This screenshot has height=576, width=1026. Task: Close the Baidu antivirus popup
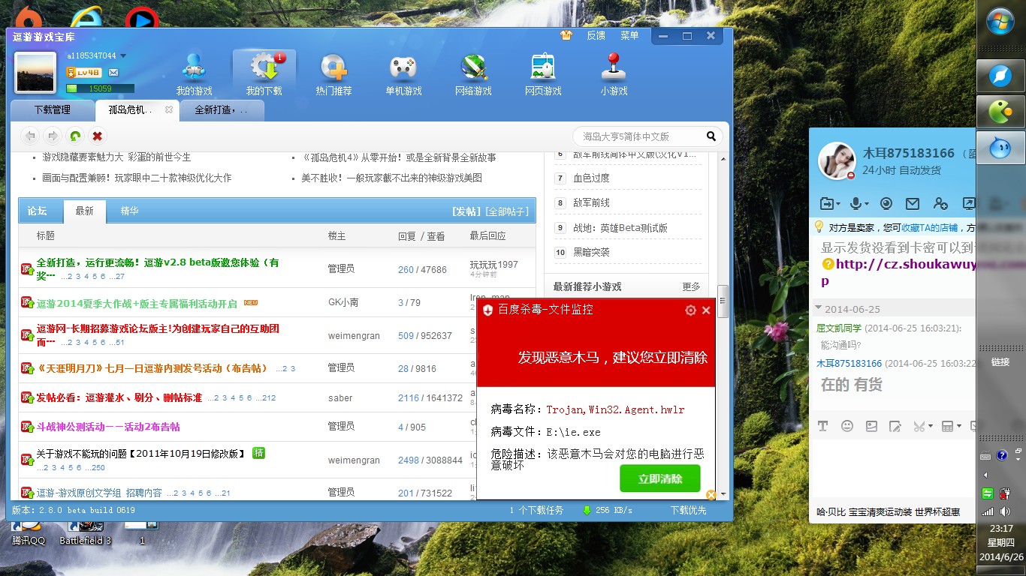[706, 310]
